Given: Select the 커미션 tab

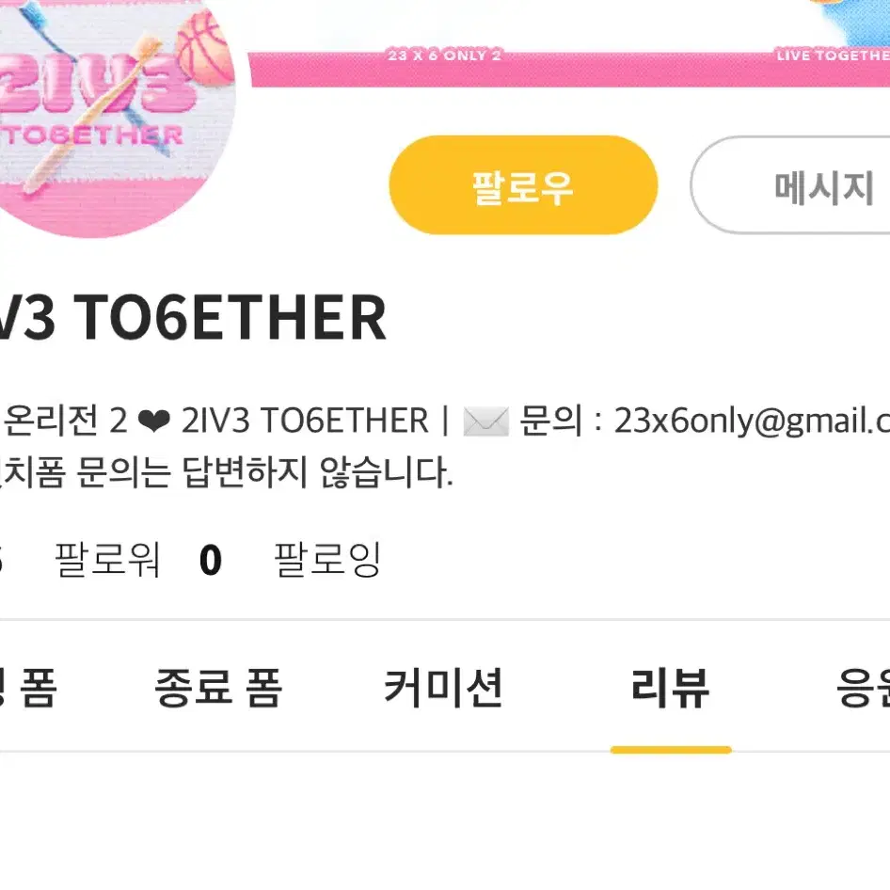Looking at the screenshot, I should (443, 688).
